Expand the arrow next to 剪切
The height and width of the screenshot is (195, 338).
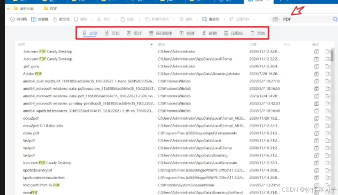115,19
